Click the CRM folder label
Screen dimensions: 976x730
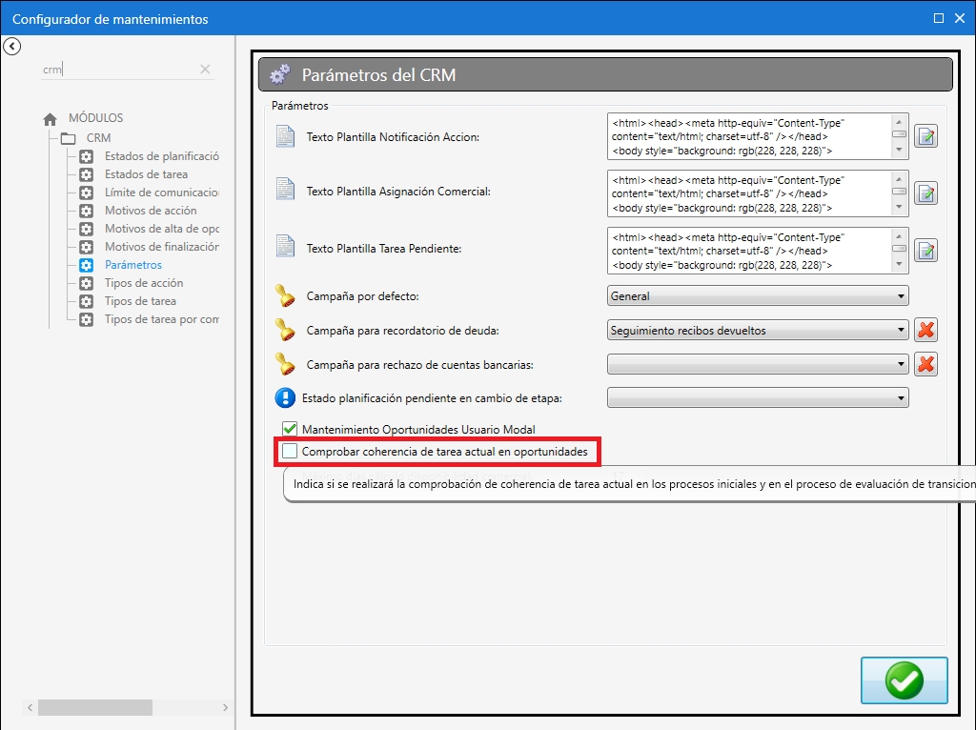tap(98, 138)
